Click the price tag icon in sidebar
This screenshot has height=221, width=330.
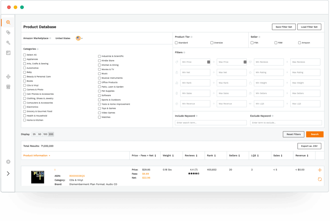pos(8,32)
